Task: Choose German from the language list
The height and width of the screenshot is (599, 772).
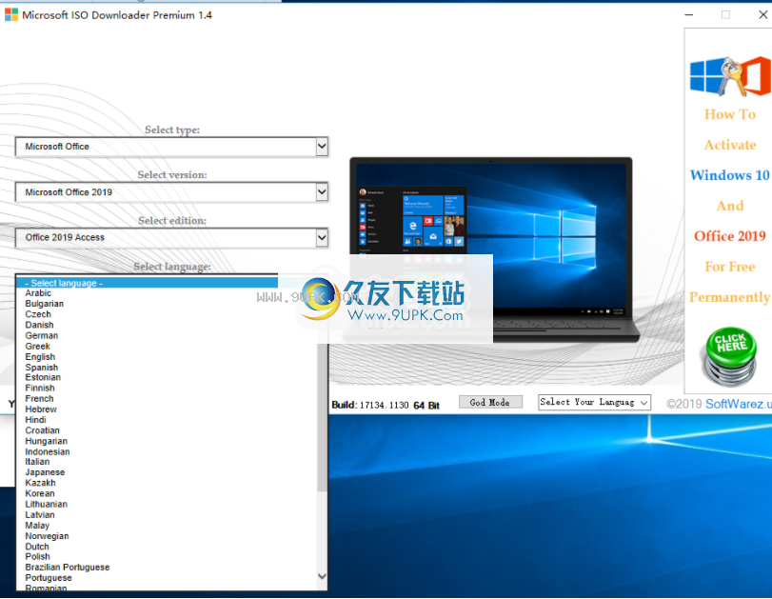Action: pyautogui.click(x=42, y=335)
